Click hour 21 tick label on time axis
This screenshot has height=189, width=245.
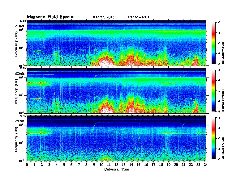coord(183,165)
